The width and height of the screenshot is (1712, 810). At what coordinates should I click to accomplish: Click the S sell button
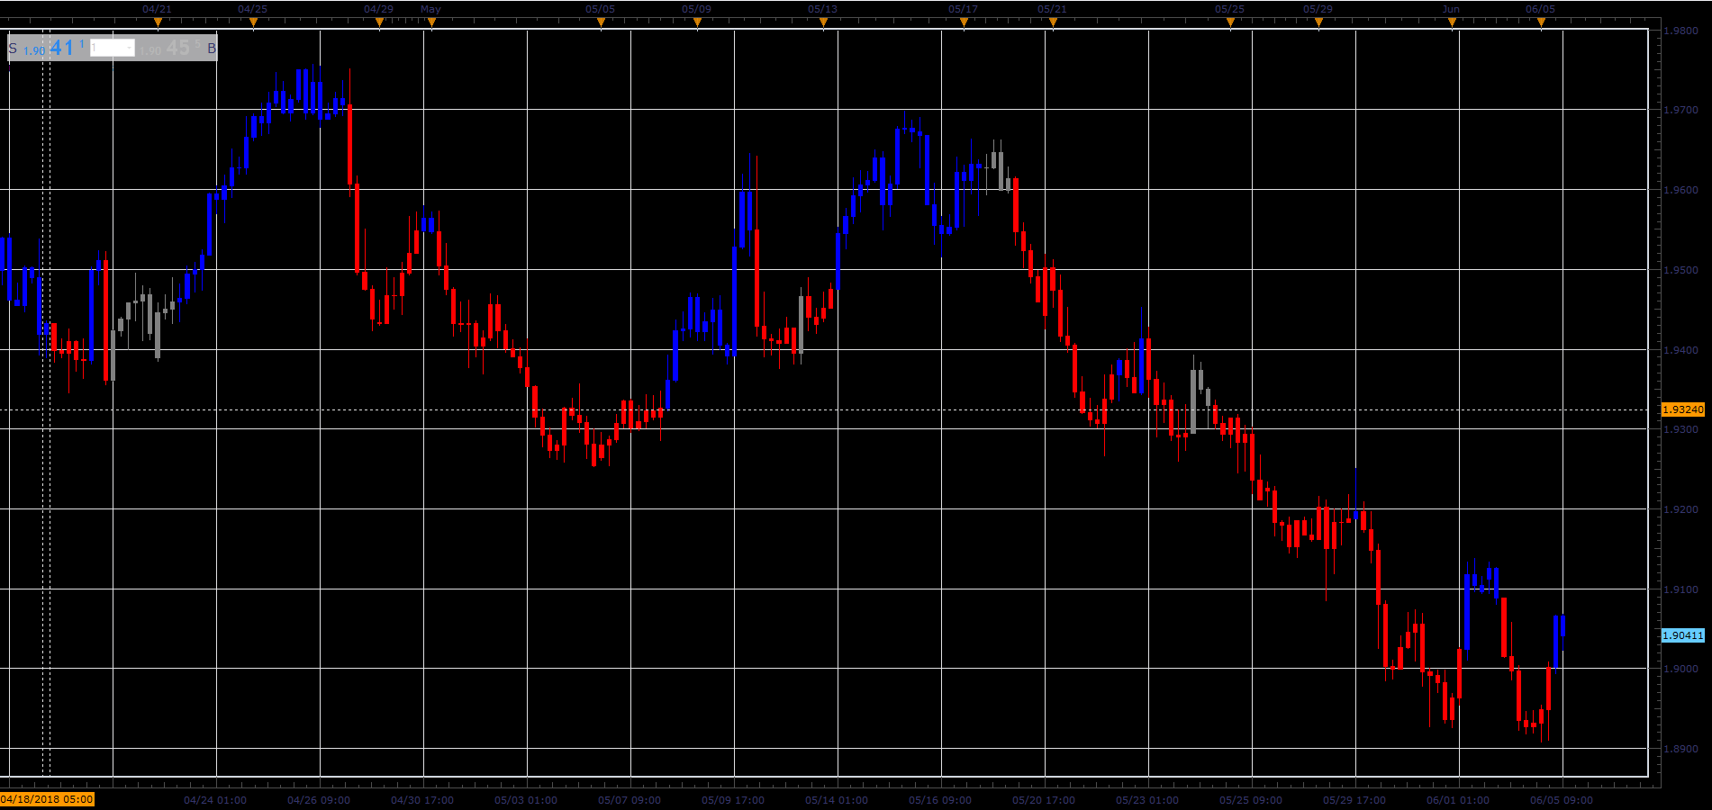[13, 49]
